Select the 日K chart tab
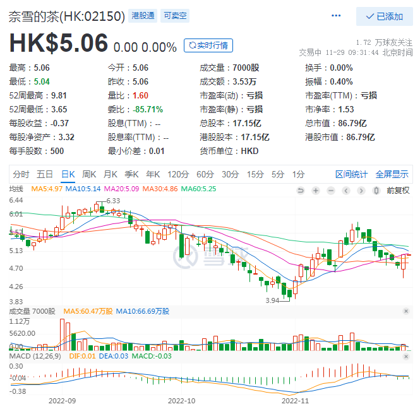Viewport: 420px width, 409px height. (x=68, y=175)
